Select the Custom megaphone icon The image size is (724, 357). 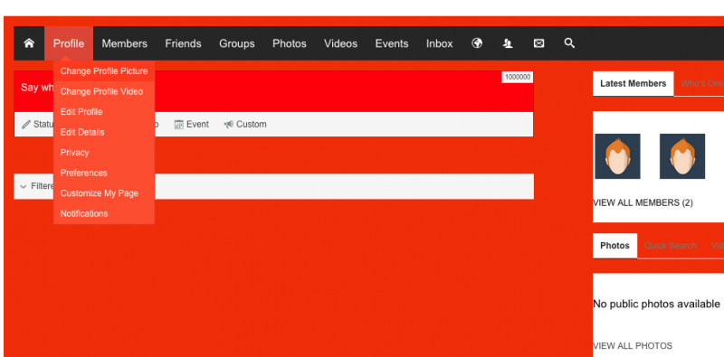(229, 125)
